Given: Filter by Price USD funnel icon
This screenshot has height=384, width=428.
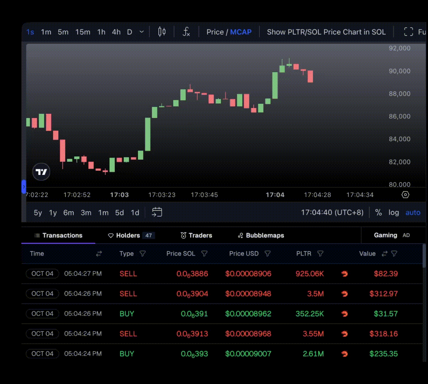Looking at the screenshot, I should [268, 254].
